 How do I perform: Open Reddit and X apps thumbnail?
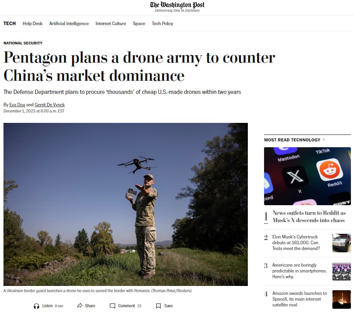click(x=307, y=176)
